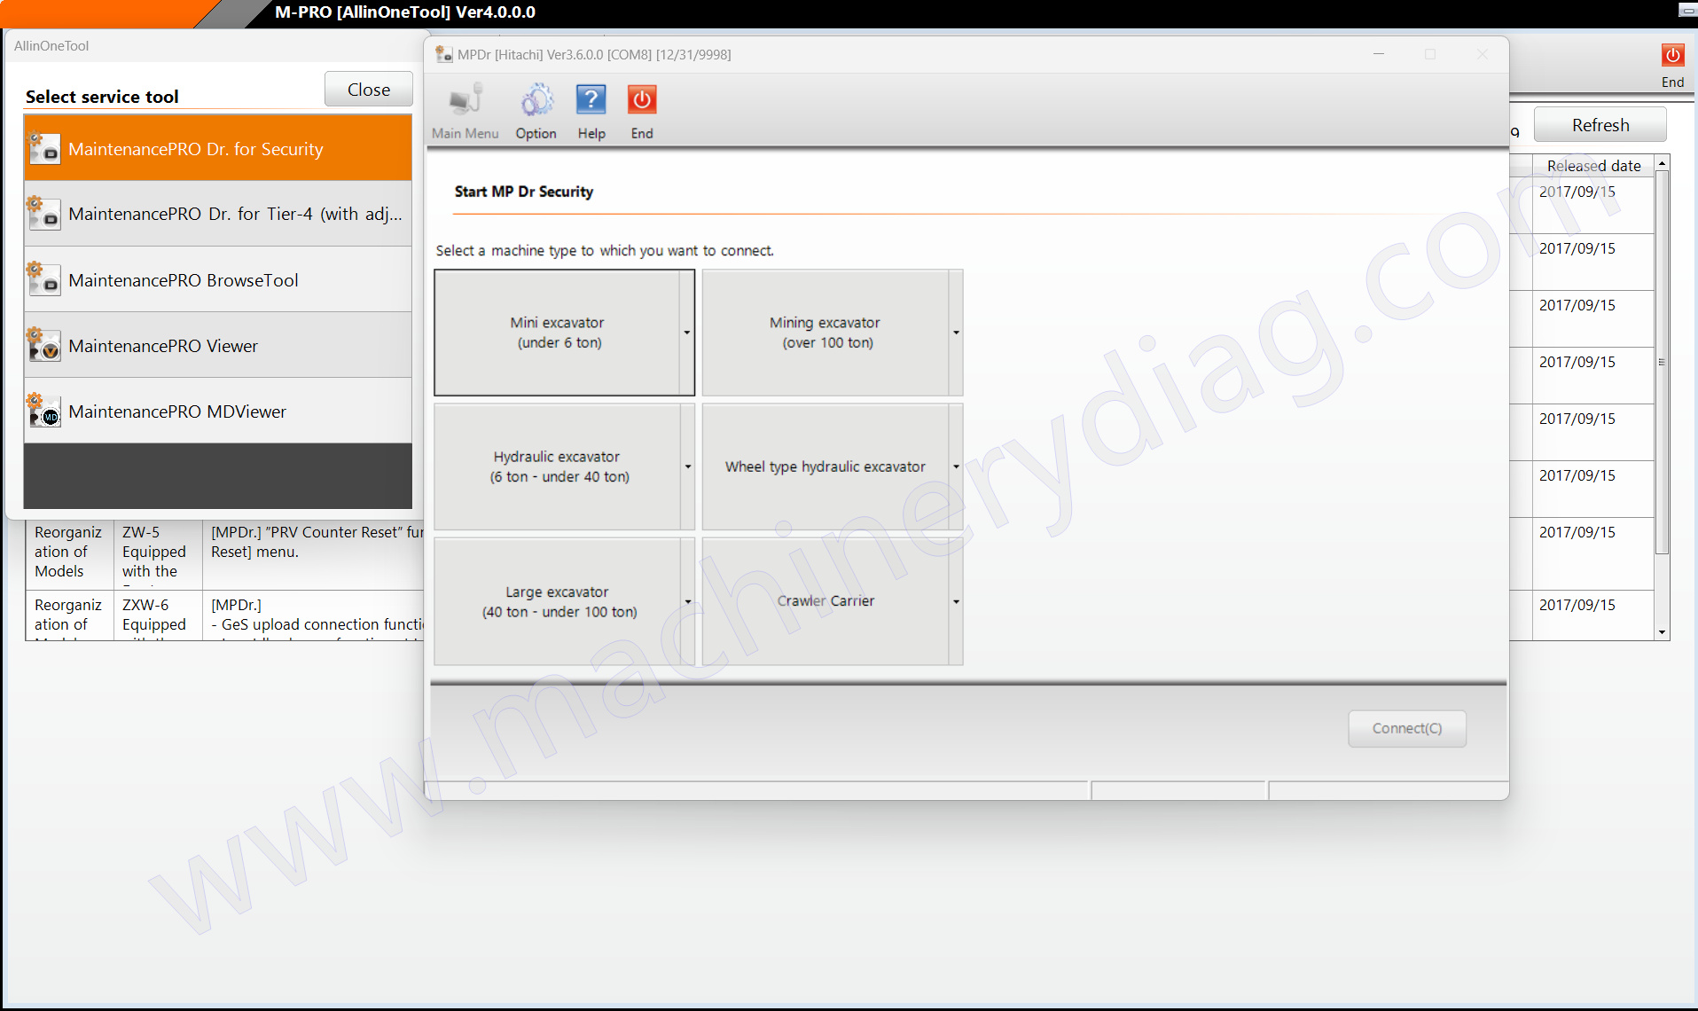
Task: Choose MaintenancePRO MDViewer entry
Action: pyautogui.click(x=218, y=411)
